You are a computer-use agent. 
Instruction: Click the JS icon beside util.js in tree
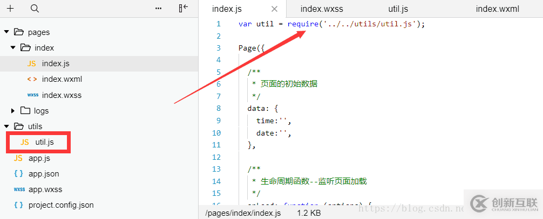point(25,142)
